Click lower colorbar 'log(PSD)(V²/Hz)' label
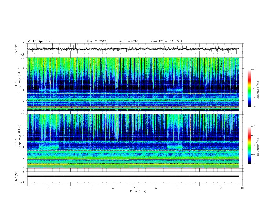Screen dimensions: 273x211 coord(258,147)
